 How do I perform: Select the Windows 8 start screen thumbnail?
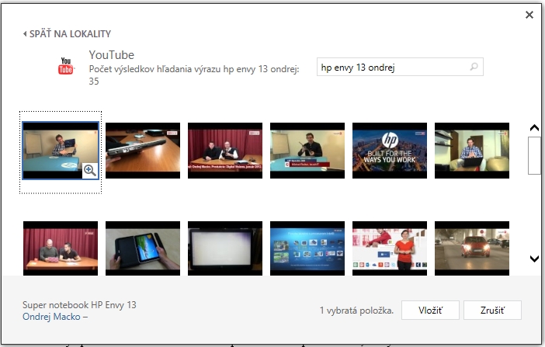point(307,249)
